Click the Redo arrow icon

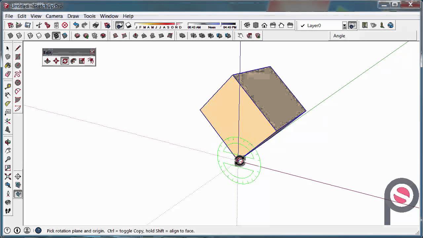click(85, 25)
